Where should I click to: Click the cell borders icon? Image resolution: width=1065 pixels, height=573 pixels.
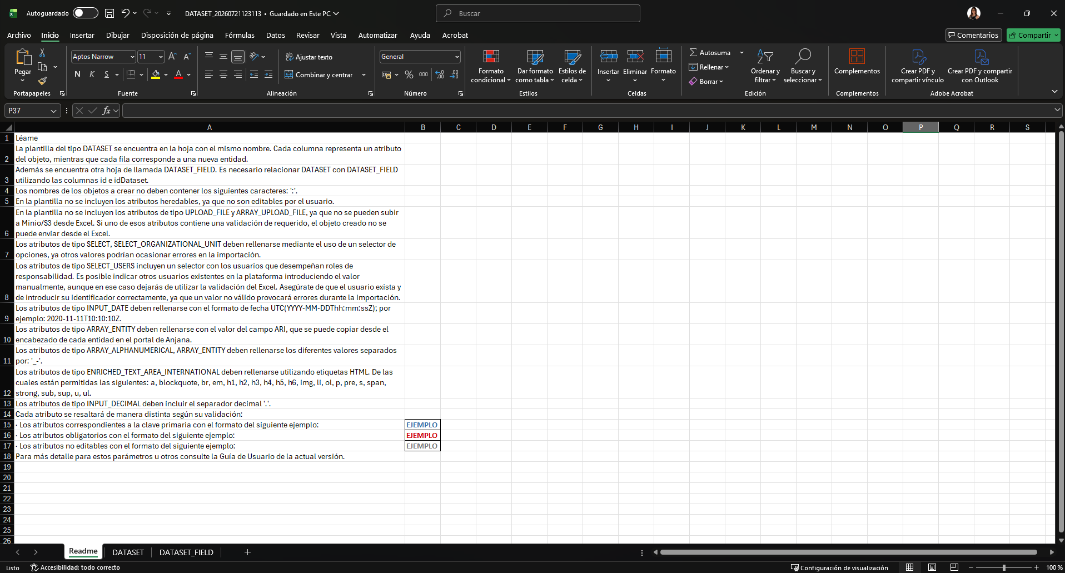tap(131, 74)
